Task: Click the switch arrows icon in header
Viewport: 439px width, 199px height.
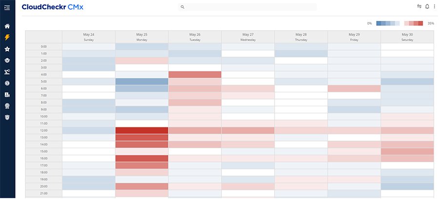Action: click(x=419, y=7)
